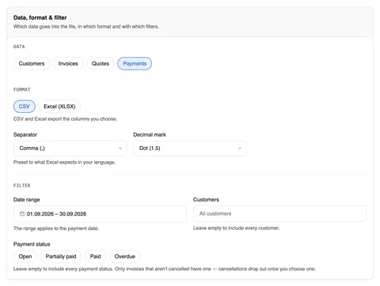The image size is (380, 286).
Task: Open the Decimal mark dropdown
Action: (x=190, y=149)
